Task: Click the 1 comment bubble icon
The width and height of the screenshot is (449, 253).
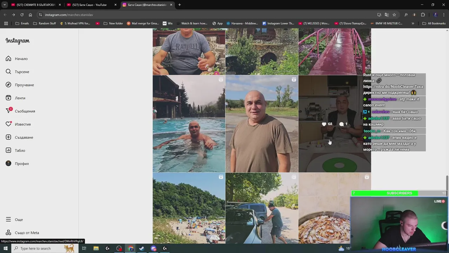Action: click(341, 124)
